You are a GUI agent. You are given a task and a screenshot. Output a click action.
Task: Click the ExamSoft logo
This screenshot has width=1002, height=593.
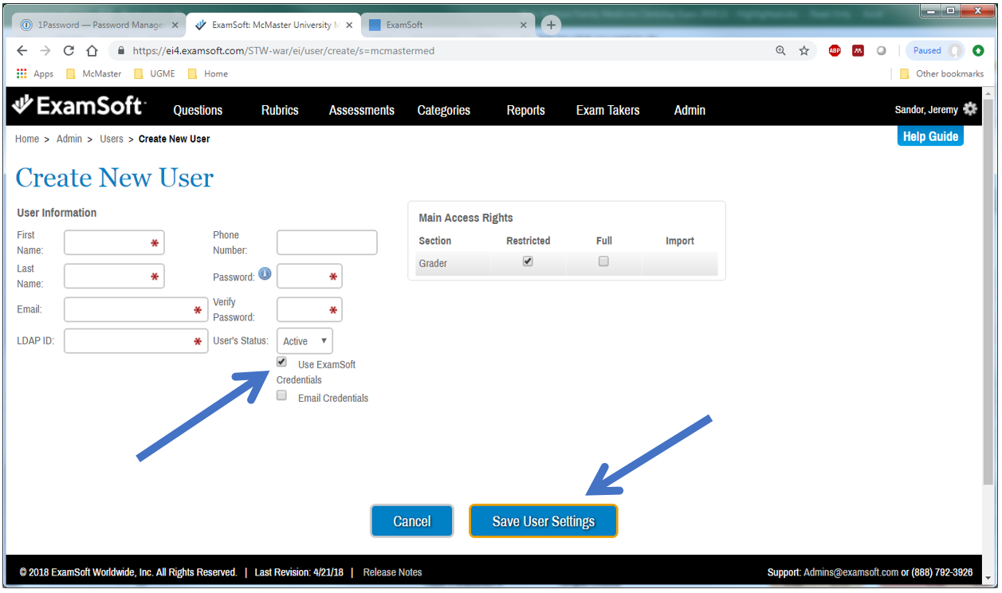click(x=79, y=106)
